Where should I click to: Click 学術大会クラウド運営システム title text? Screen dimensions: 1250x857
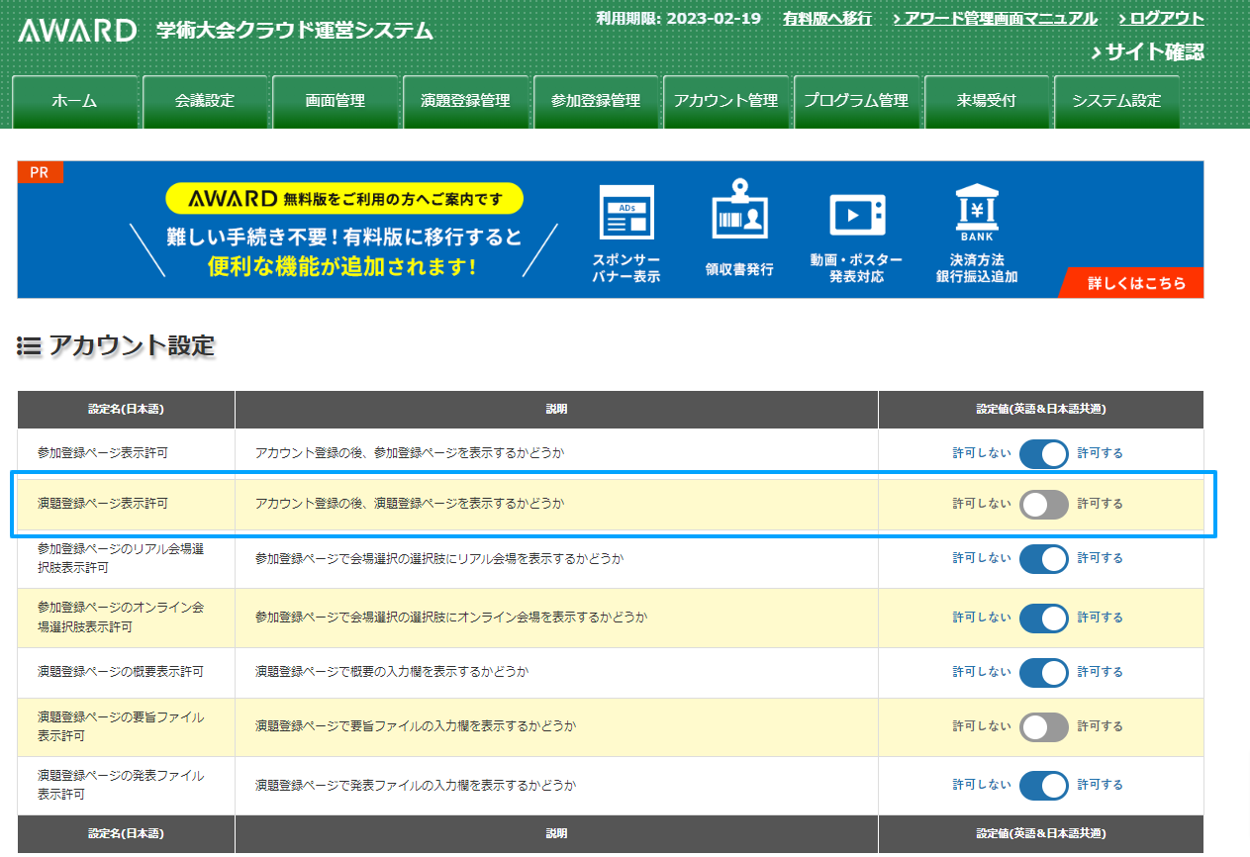point(295,30)
